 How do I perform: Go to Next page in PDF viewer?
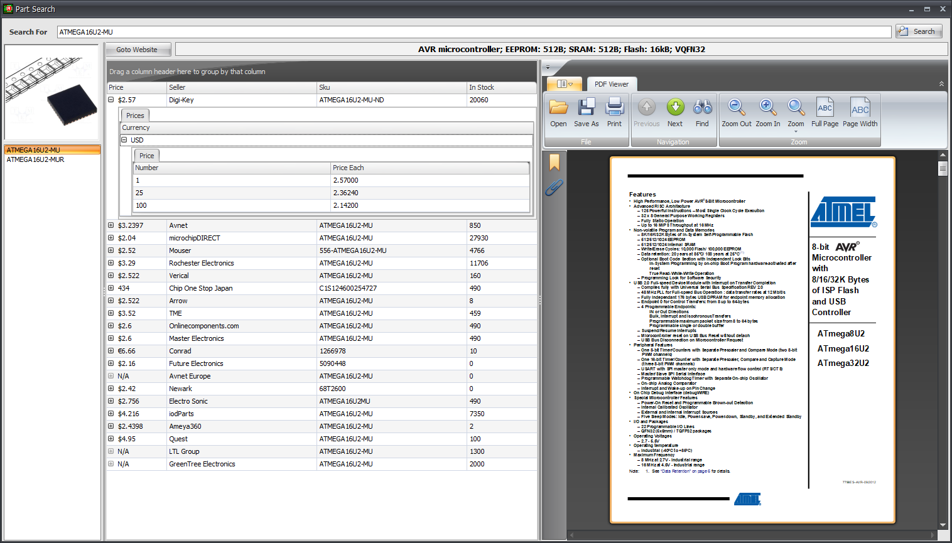click(x=675, y=113)
